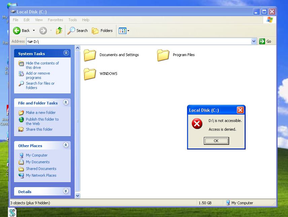This screenshot has width=288, height=217.
Task: Maximize the Local Disk (C:) window
Action: pyautogui.click(x=264, y=12)
